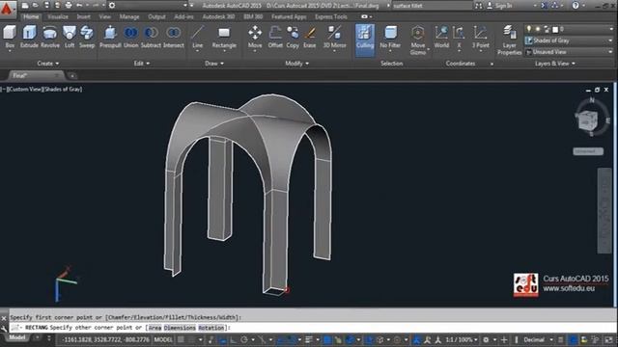Switch to the Output tab
Image resolution: width=618 pixels, height=347 pixels.
tap(156, 17)
